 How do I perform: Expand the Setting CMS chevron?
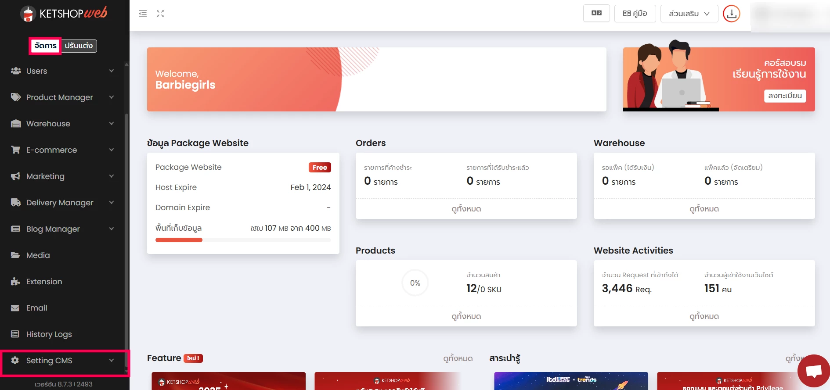(112, 361)
